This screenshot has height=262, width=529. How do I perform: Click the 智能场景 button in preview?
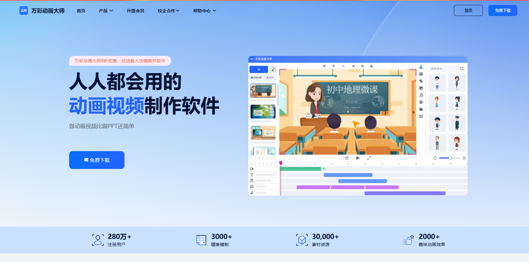(x=256, y=78)
